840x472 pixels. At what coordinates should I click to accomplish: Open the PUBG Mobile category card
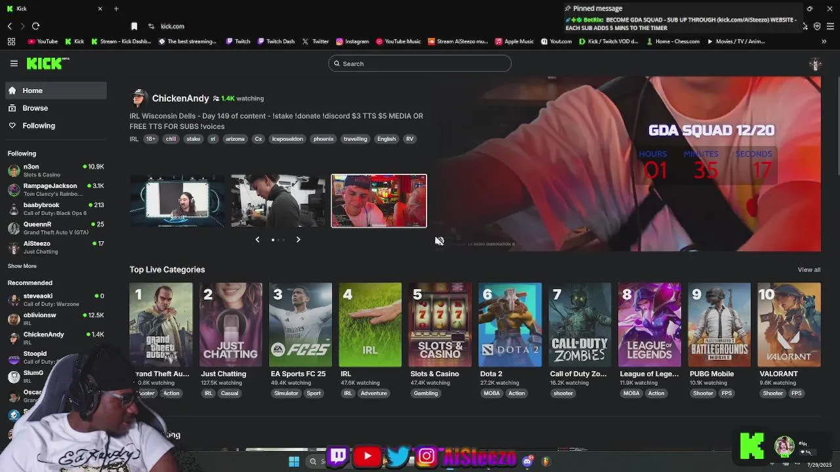point(719,324)
